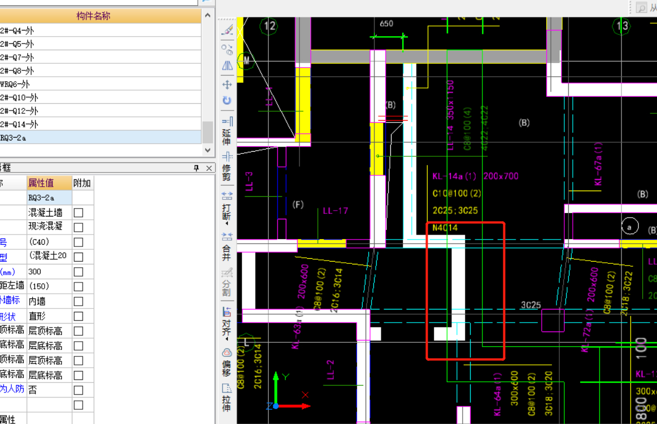
Task: Select the 修剪 (Trim) tool
Action: [227, 166]
